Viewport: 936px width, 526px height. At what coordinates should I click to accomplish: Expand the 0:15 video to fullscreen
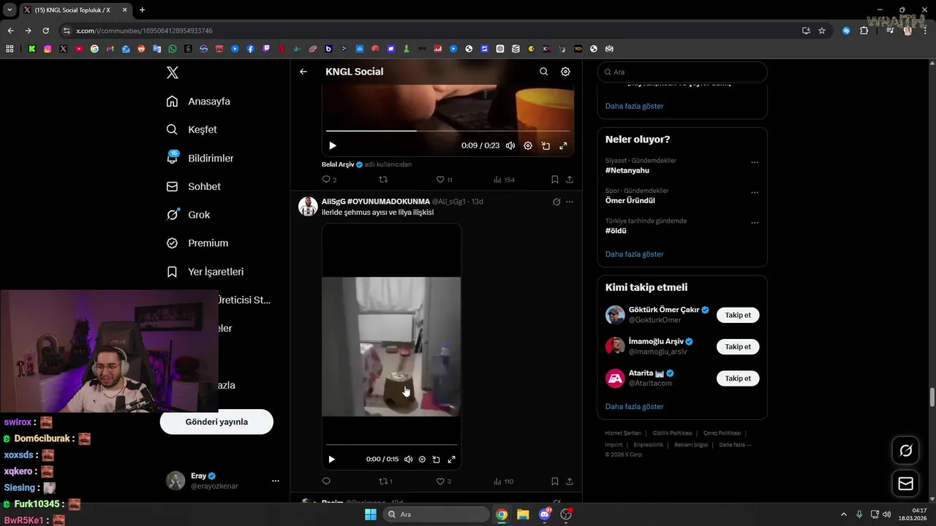[451, 460]
